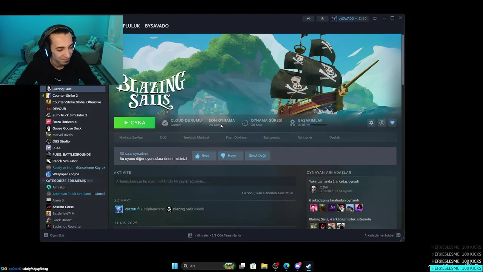Viewport: 483px width, 272px height.
Task: Recommend the game with Evet button
Action: point(204,156)
